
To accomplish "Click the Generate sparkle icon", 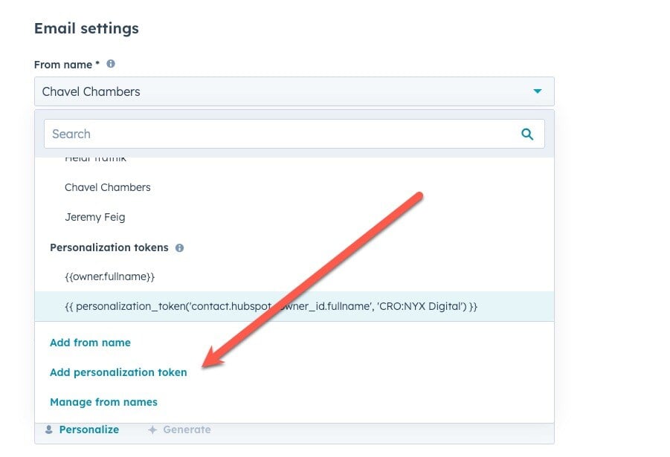I will pyautogui.click(x=152, y=430).
